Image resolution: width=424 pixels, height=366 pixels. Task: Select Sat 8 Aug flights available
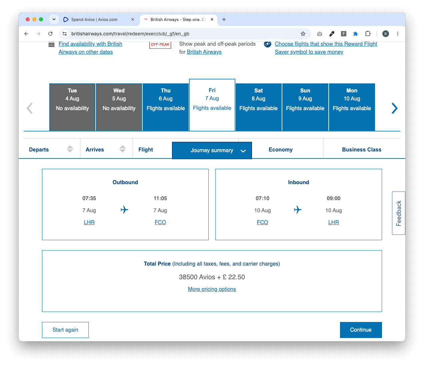[x=259, y=107]
